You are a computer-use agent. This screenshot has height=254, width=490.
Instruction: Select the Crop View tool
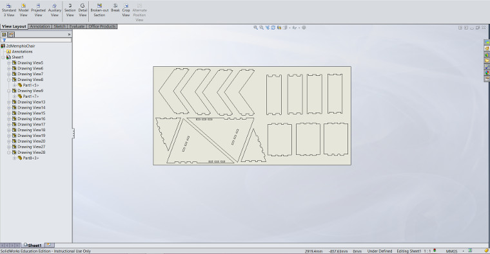point(126,10)
